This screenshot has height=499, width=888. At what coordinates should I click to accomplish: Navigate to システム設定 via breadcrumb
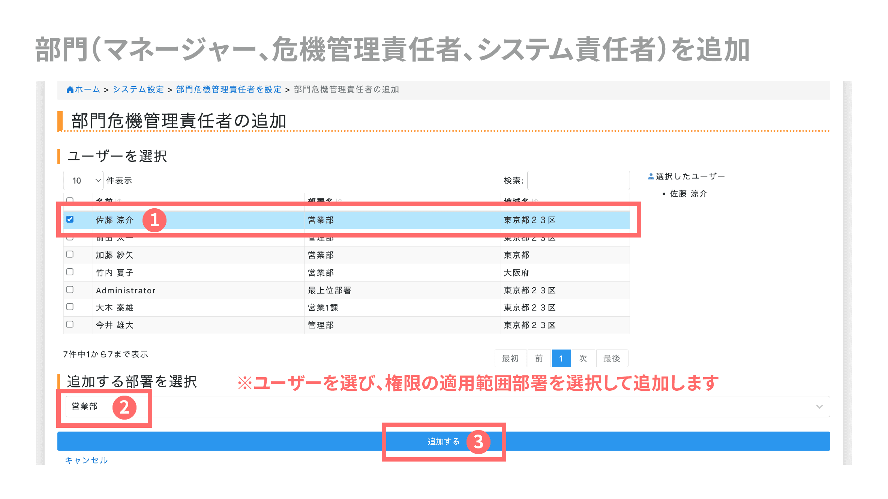(x=138, y=89)
